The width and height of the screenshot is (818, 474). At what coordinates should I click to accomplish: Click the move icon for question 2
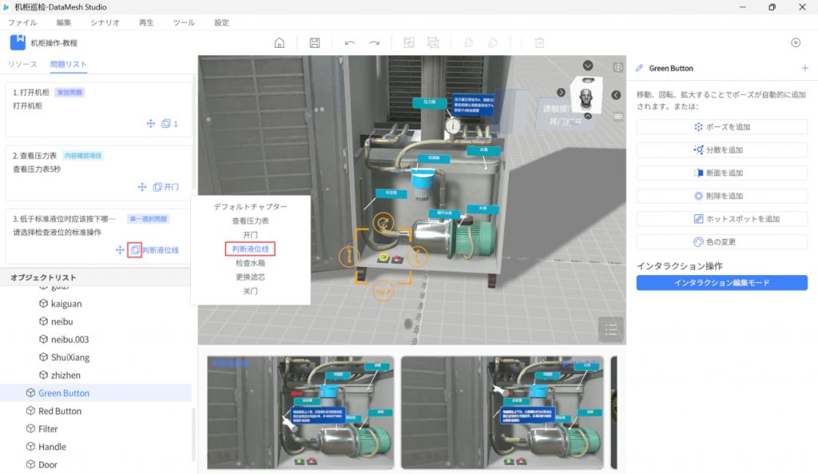point(142,187)
